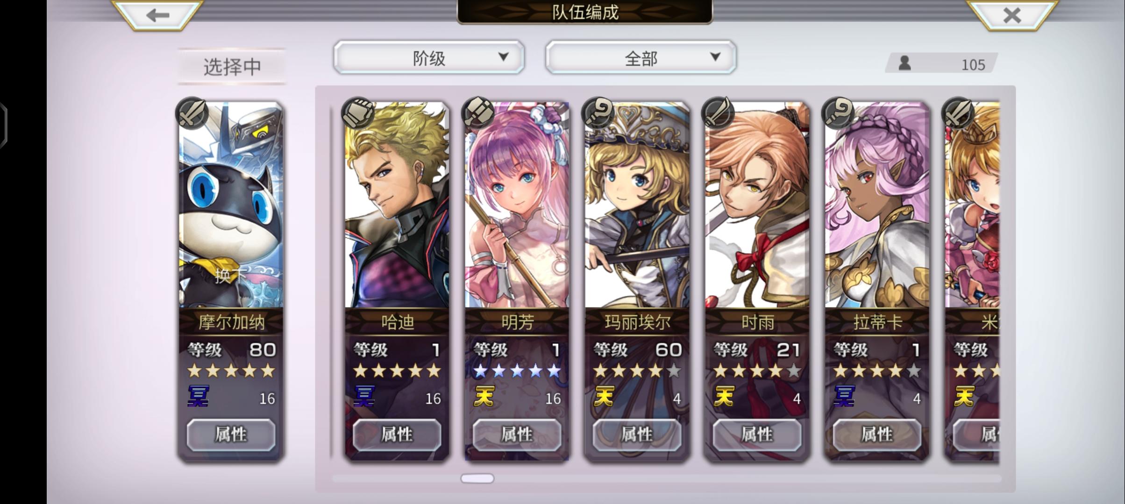
Task: Open 属性 for 玛丽埃尔
Action: tap(637, 434)
